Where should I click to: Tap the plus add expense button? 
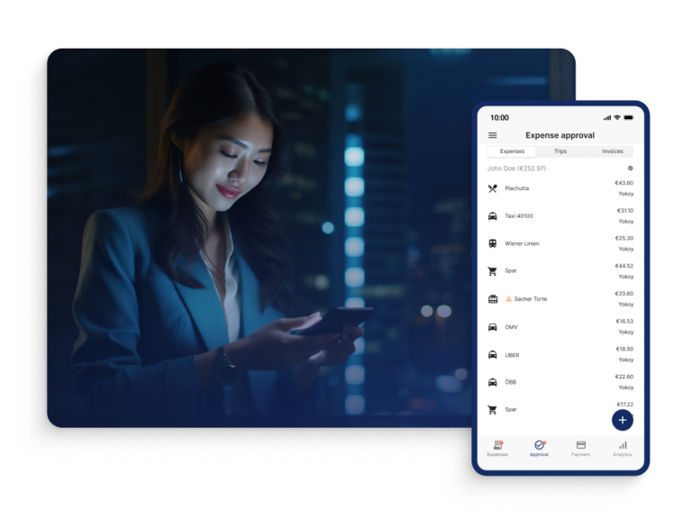pos(623,420)
